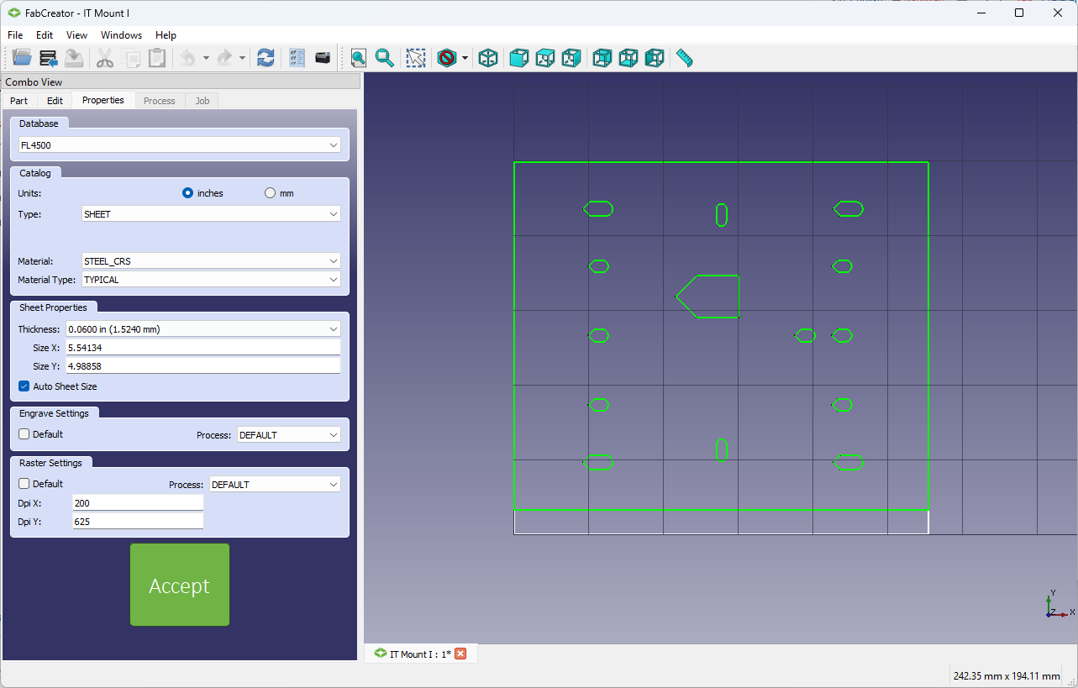Open the Material dropdown showing STEEL_CRS

[x=211, y=261]
